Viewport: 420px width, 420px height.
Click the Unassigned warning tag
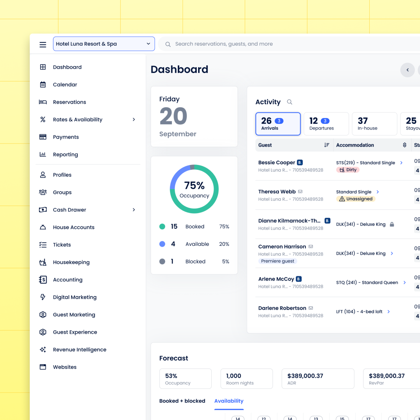pos(356,199)
